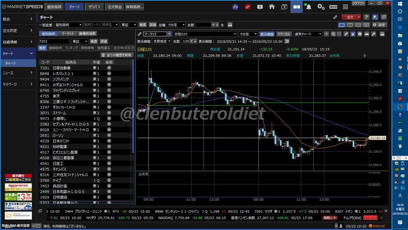The width and height of the screenshot is (408, 230).
Task: Open the テクニカル indicators button
Action: 284,34
